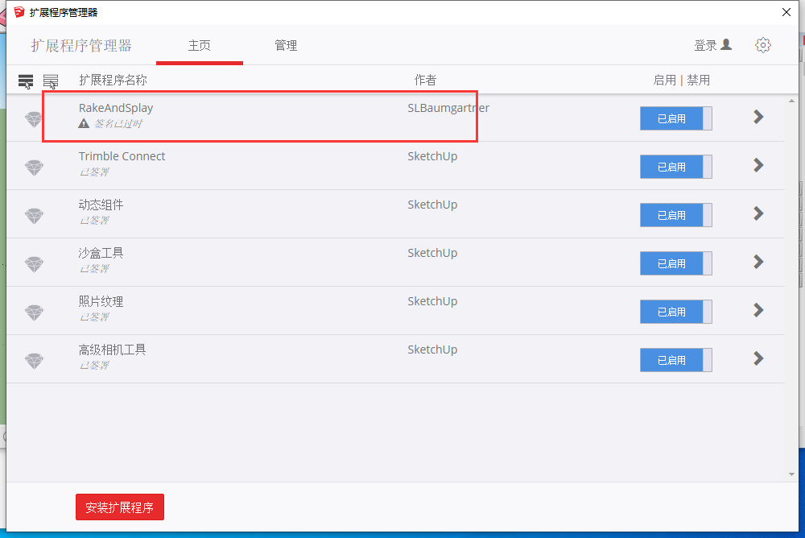Viewport: 805px width, 538px height.
Task: Expand RakeAndSplay details chevron
Action: [758, 117]
